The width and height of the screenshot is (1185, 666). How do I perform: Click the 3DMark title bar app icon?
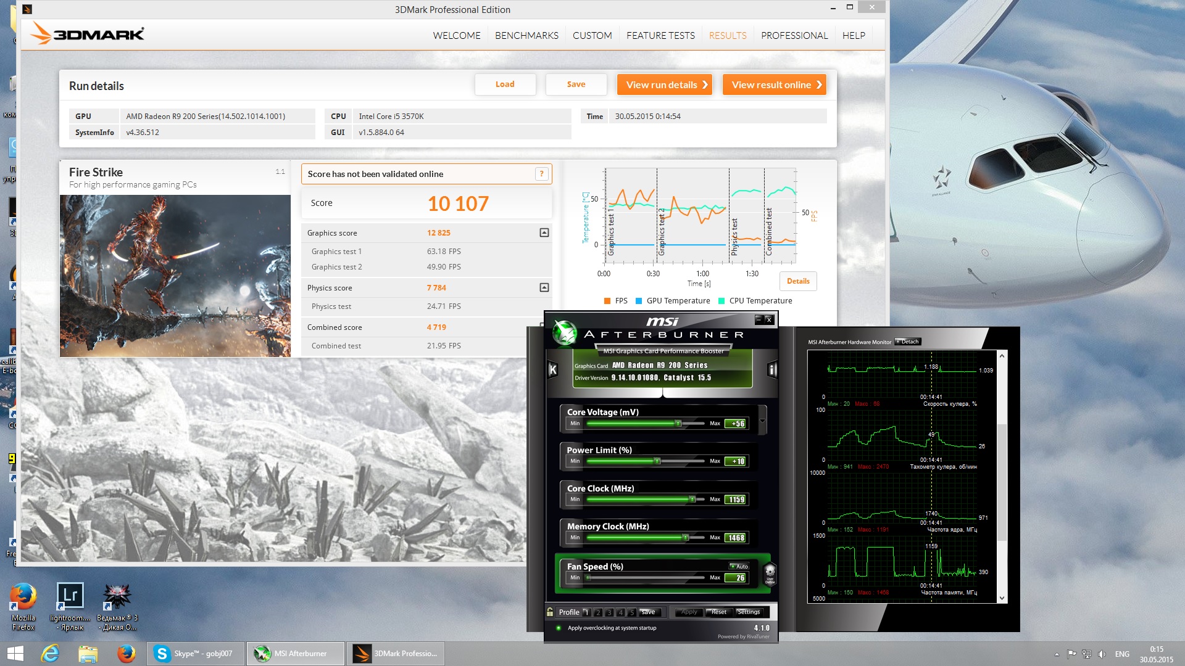click(x=27, y=9)
